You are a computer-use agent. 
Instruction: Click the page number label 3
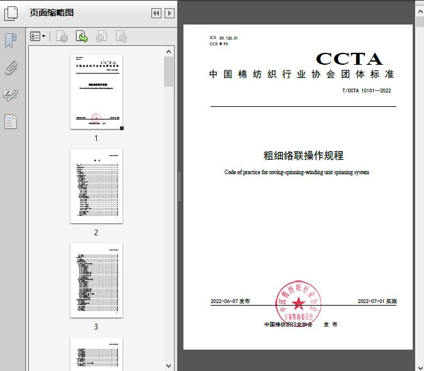96,327
